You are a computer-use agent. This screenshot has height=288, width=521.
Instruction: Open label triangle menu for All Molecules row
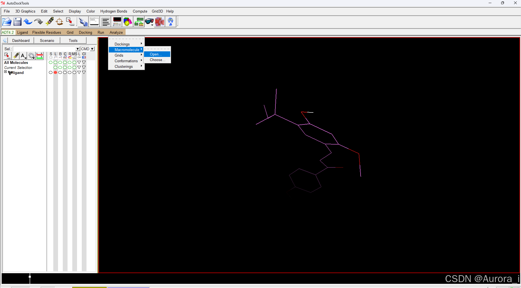click(x=79, y=63)
